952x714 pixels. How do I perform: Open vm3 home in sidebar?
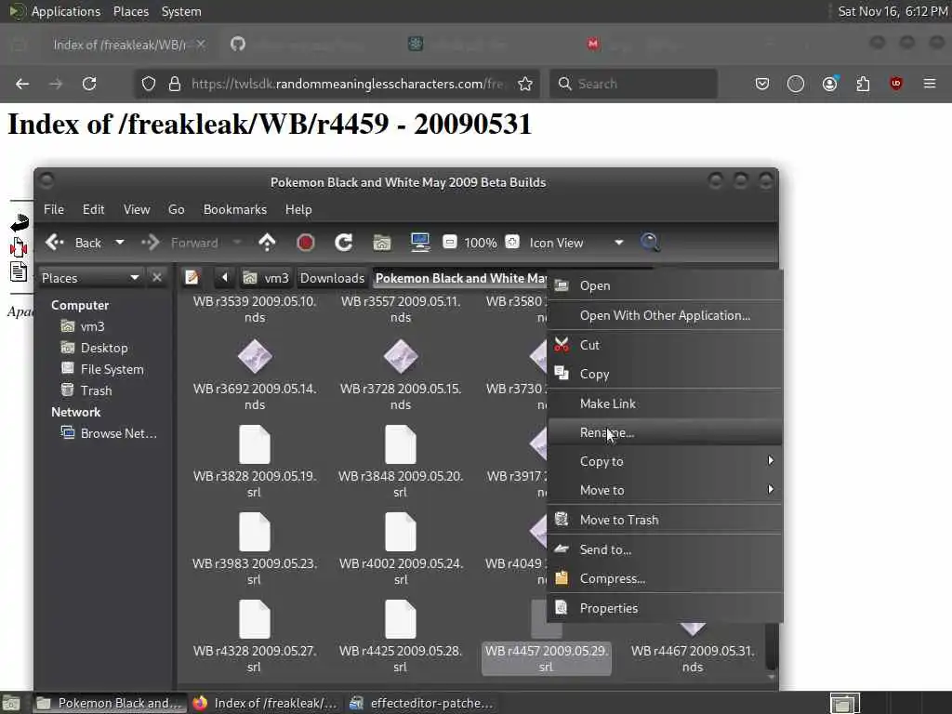click(x=92, y=326)
